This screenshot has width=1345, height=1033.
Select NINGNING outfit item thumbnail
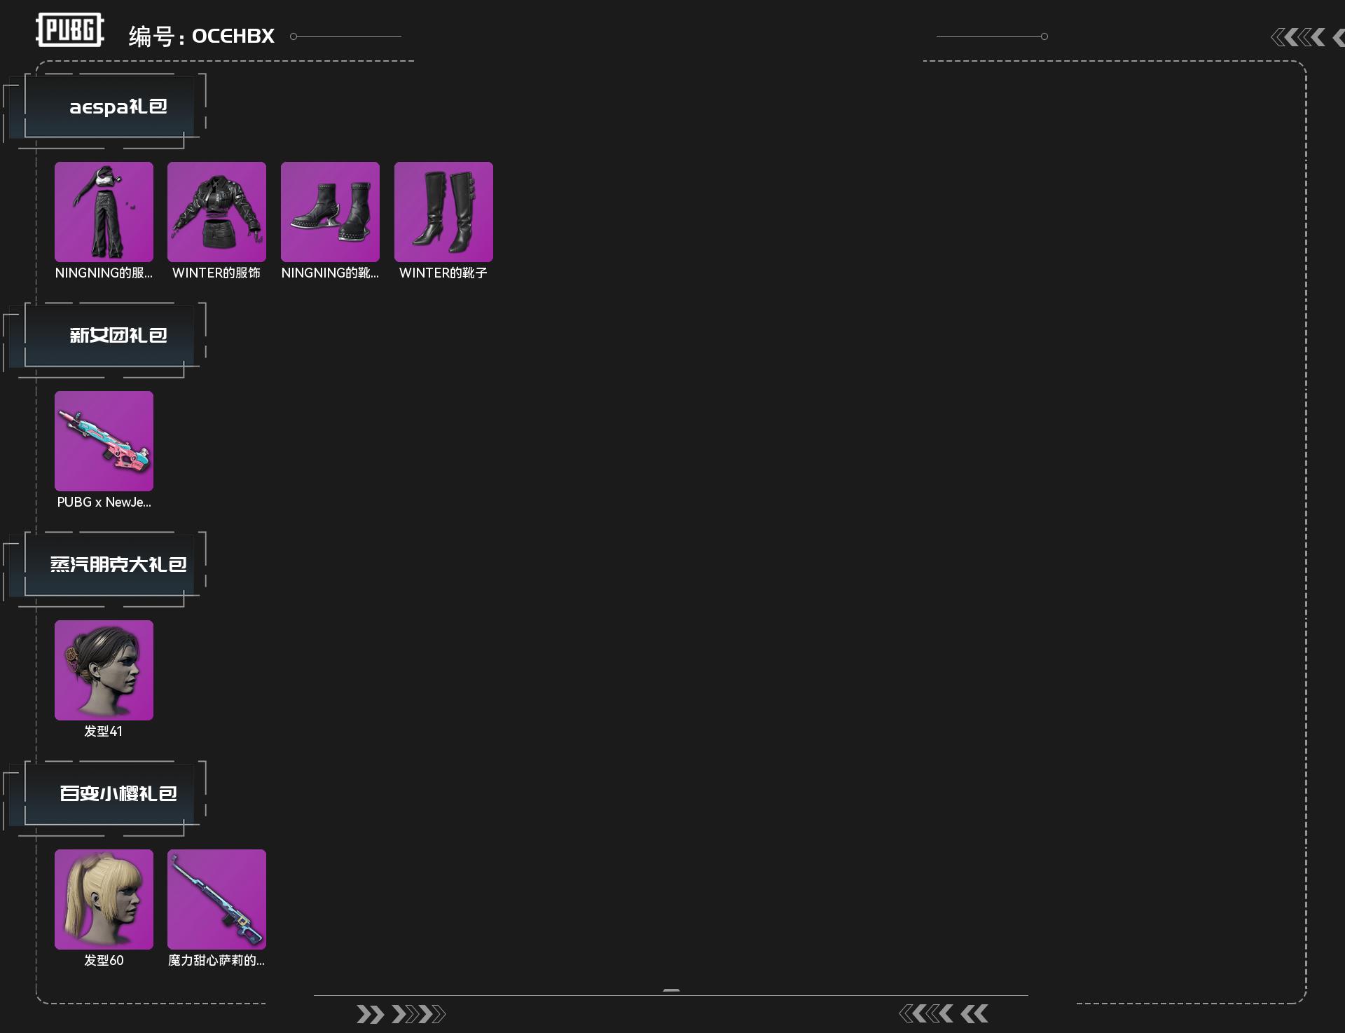pos(104,212)
